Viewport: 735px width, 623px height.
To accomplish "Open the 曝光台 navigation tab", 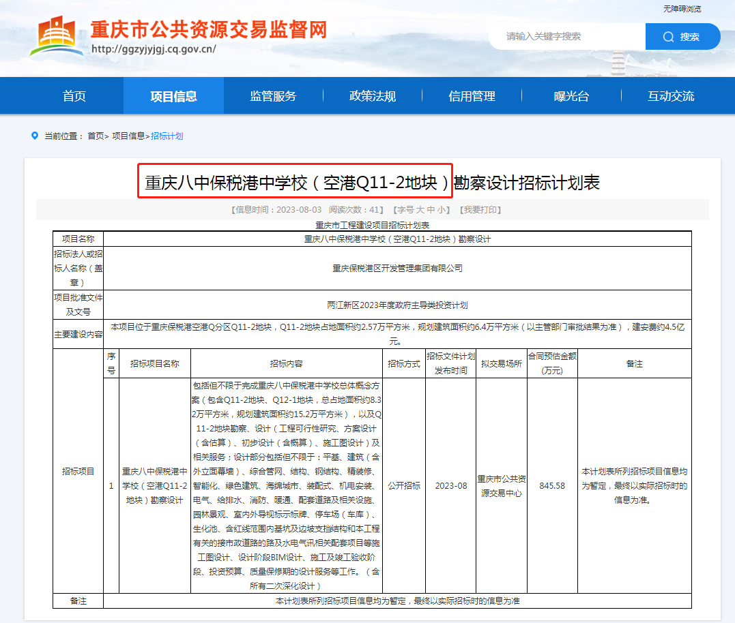I will pos(571,96).
